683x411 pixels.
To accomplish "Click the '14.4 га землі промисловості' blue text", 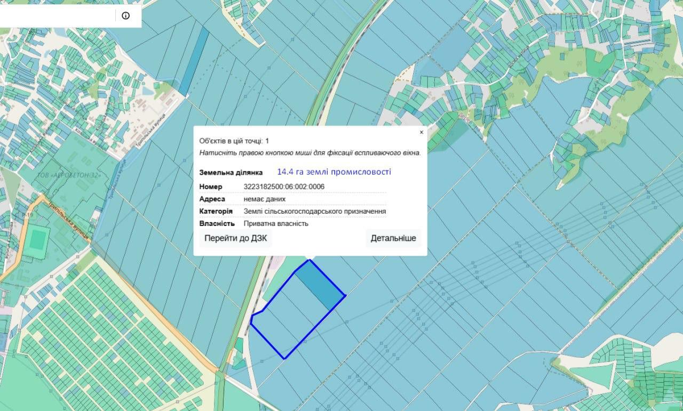I will pos(334,172).
